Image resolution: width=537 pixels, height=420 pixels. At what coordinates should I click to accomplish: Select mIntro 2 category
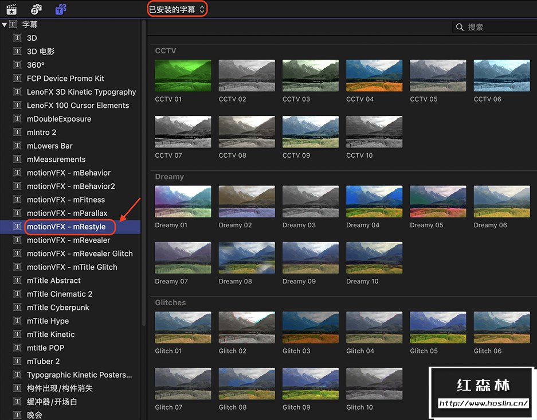point(41,133)
